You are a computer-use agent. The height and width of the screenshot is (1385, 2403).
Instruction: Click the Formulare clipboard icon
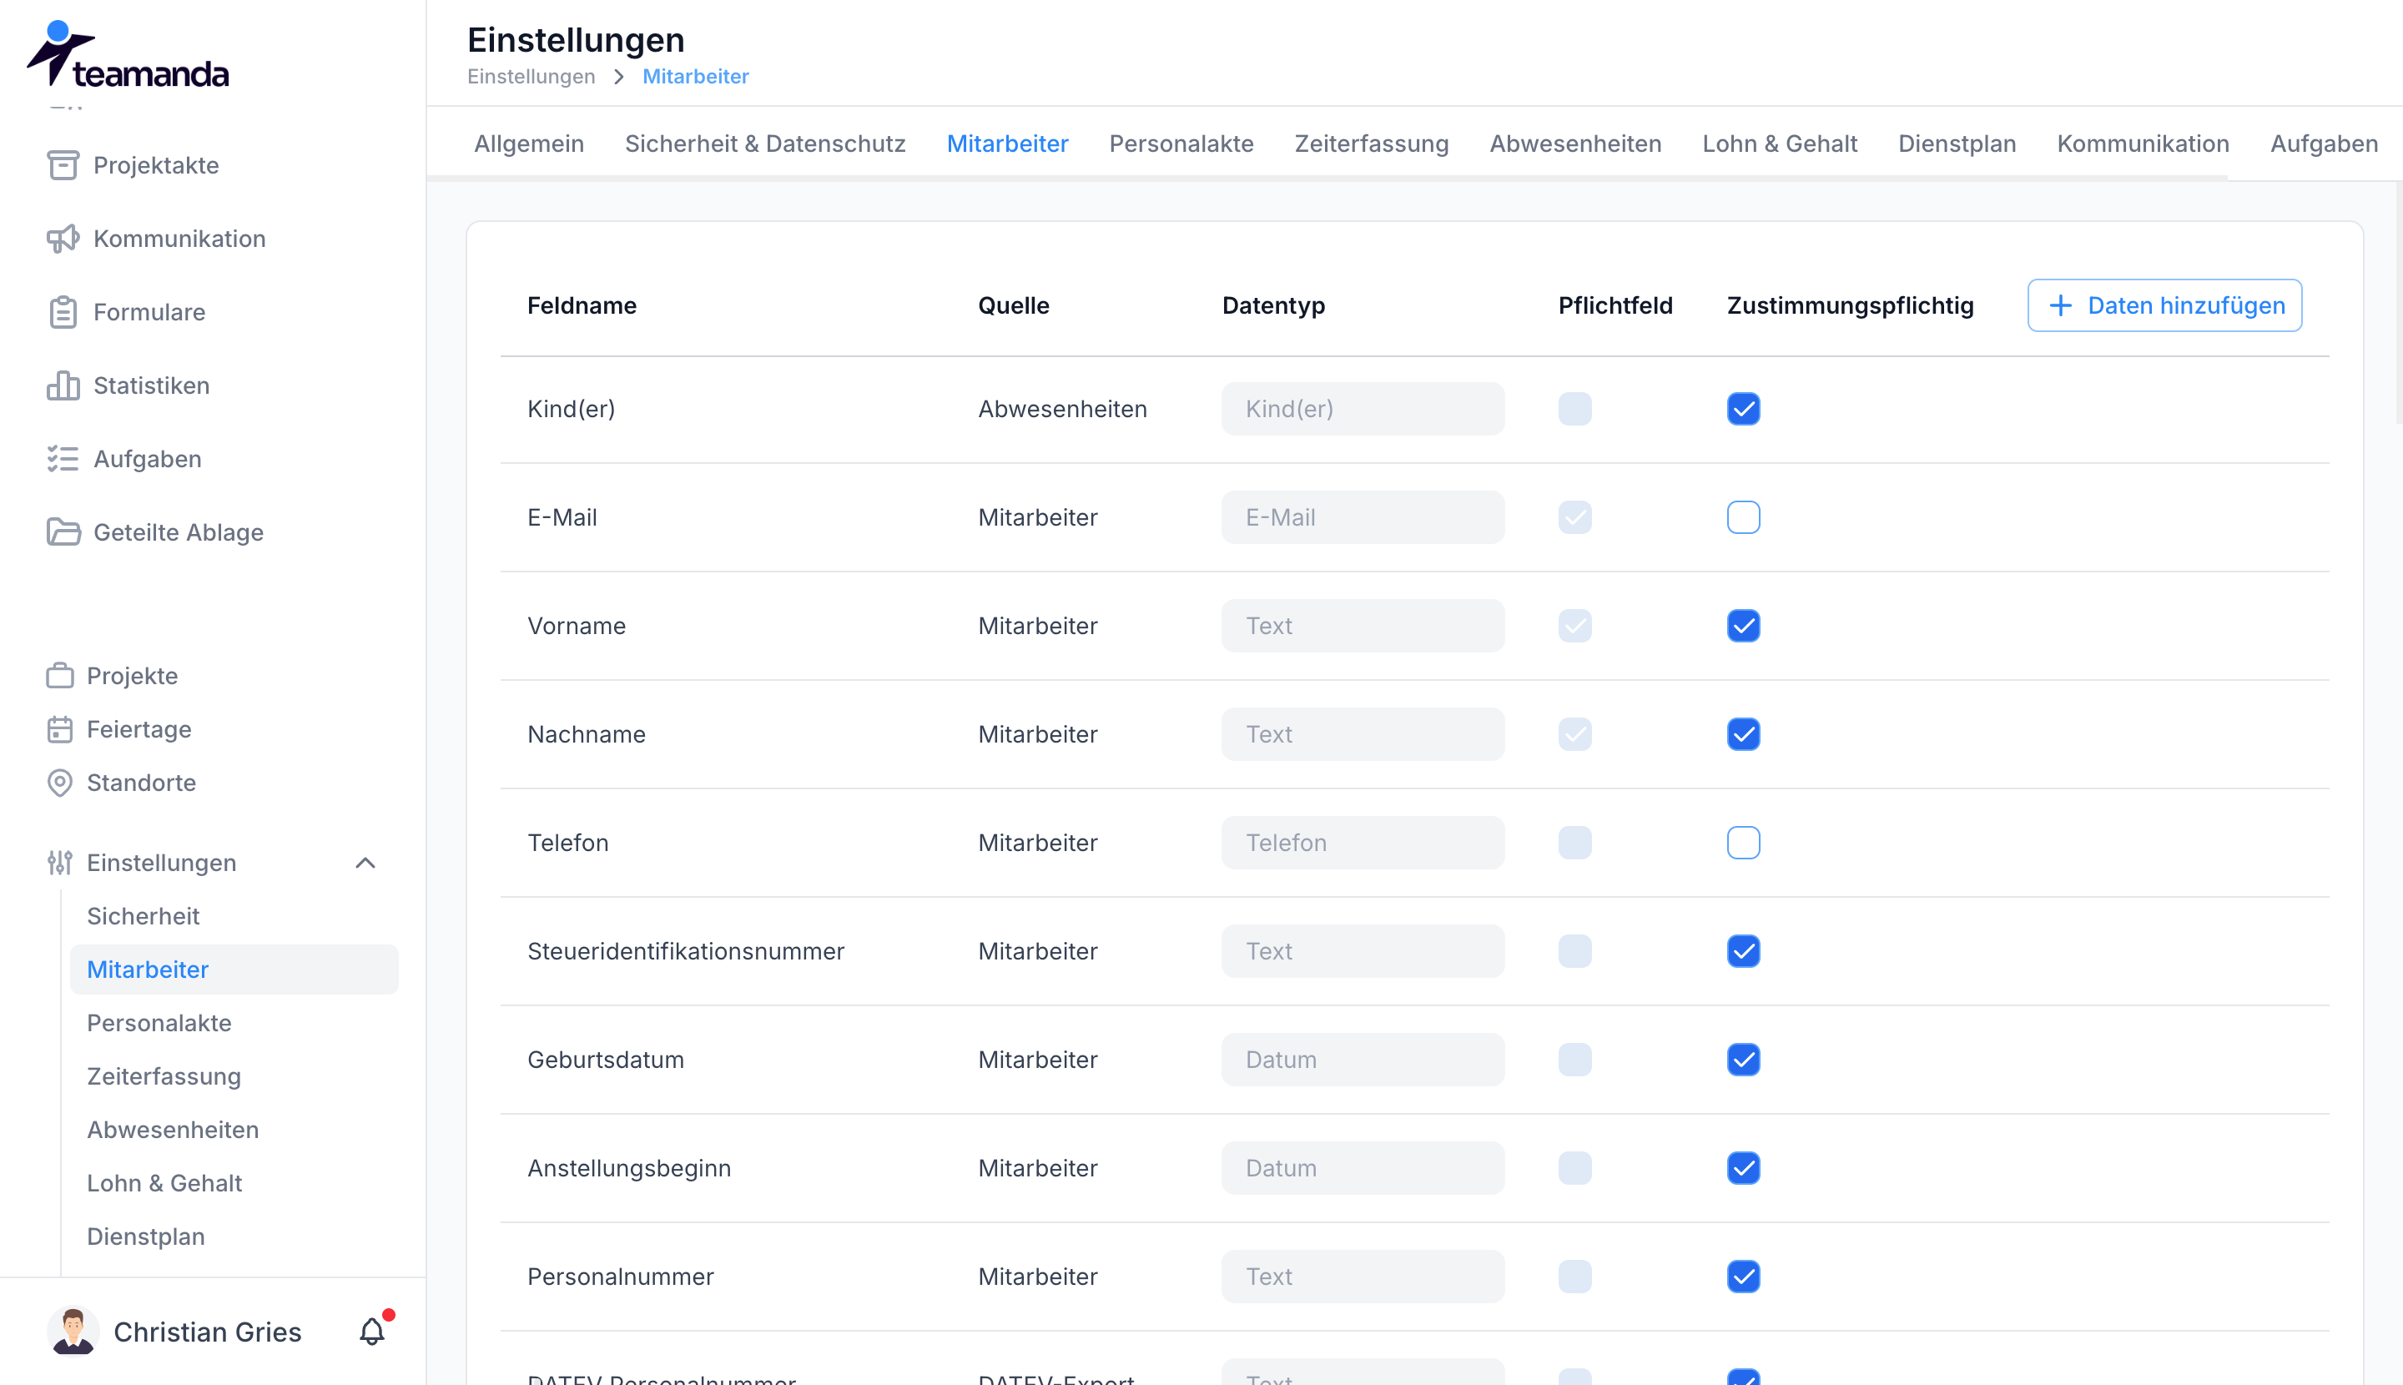pos(63,311)
